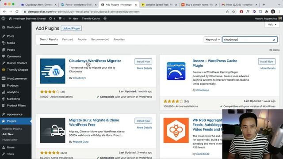This screenshot has height=159, width=283.
Task: Install Migrate Guru plugin now
Action: pyautogui.click(x=143, y=121)
